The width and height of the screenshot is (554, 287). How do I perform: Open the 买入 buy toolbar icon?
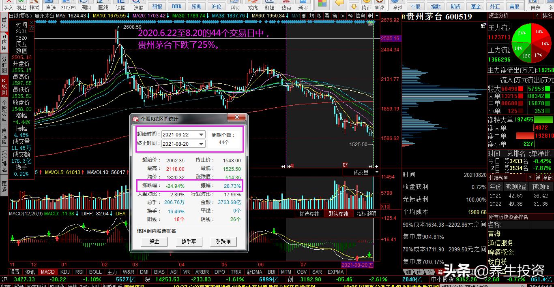click(x=8, y=5)
